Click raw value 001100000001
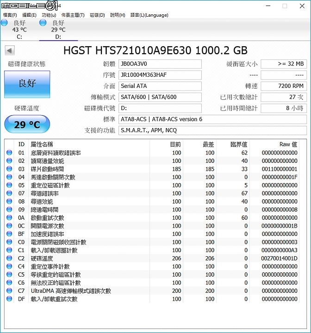 (280, 169)
